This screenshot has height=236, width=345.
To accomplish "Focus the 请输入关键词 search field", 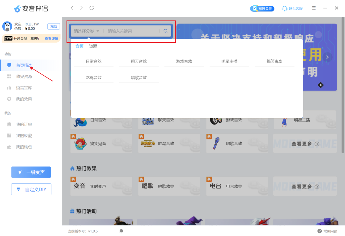I will point(132,31).
